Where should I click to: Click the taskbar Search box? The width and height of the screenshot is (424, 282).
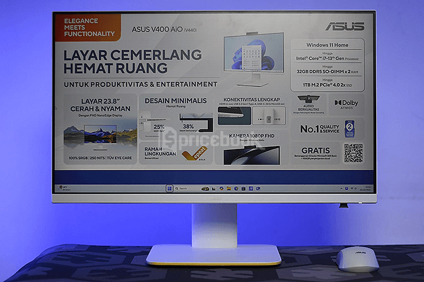(192, 188)
